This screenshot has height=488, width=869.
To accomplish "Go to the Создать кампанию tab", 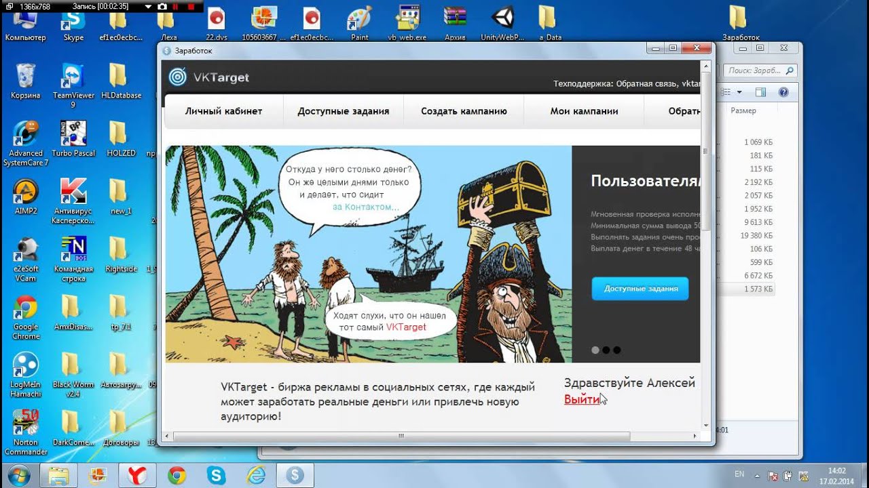I will (x=464, y=111).
